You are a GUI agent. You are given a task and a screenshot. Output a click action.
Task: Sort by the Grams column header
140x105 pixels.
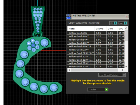(x=100, y=29)
